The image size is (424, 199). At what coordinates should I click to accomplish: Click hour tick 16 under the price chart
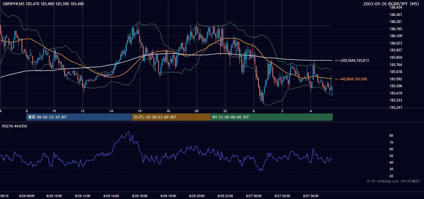(x=140, y=111)
